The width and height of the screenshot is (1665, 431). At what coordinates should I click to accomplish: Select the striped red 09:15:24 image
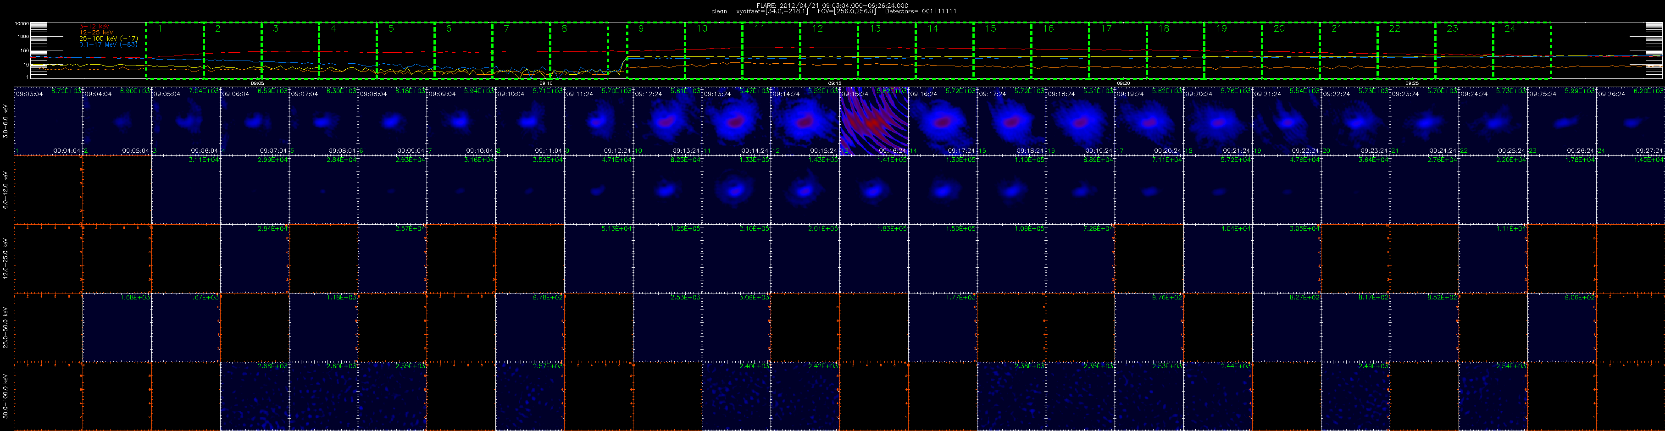(x=874, y=122)
